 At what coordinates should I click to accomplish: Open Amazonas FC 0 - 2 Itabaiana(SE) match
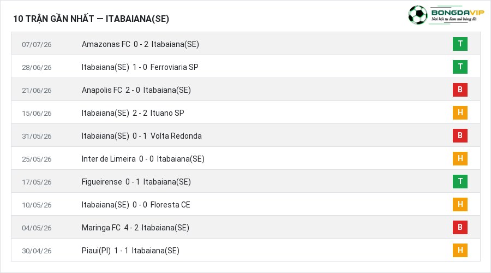140,44
